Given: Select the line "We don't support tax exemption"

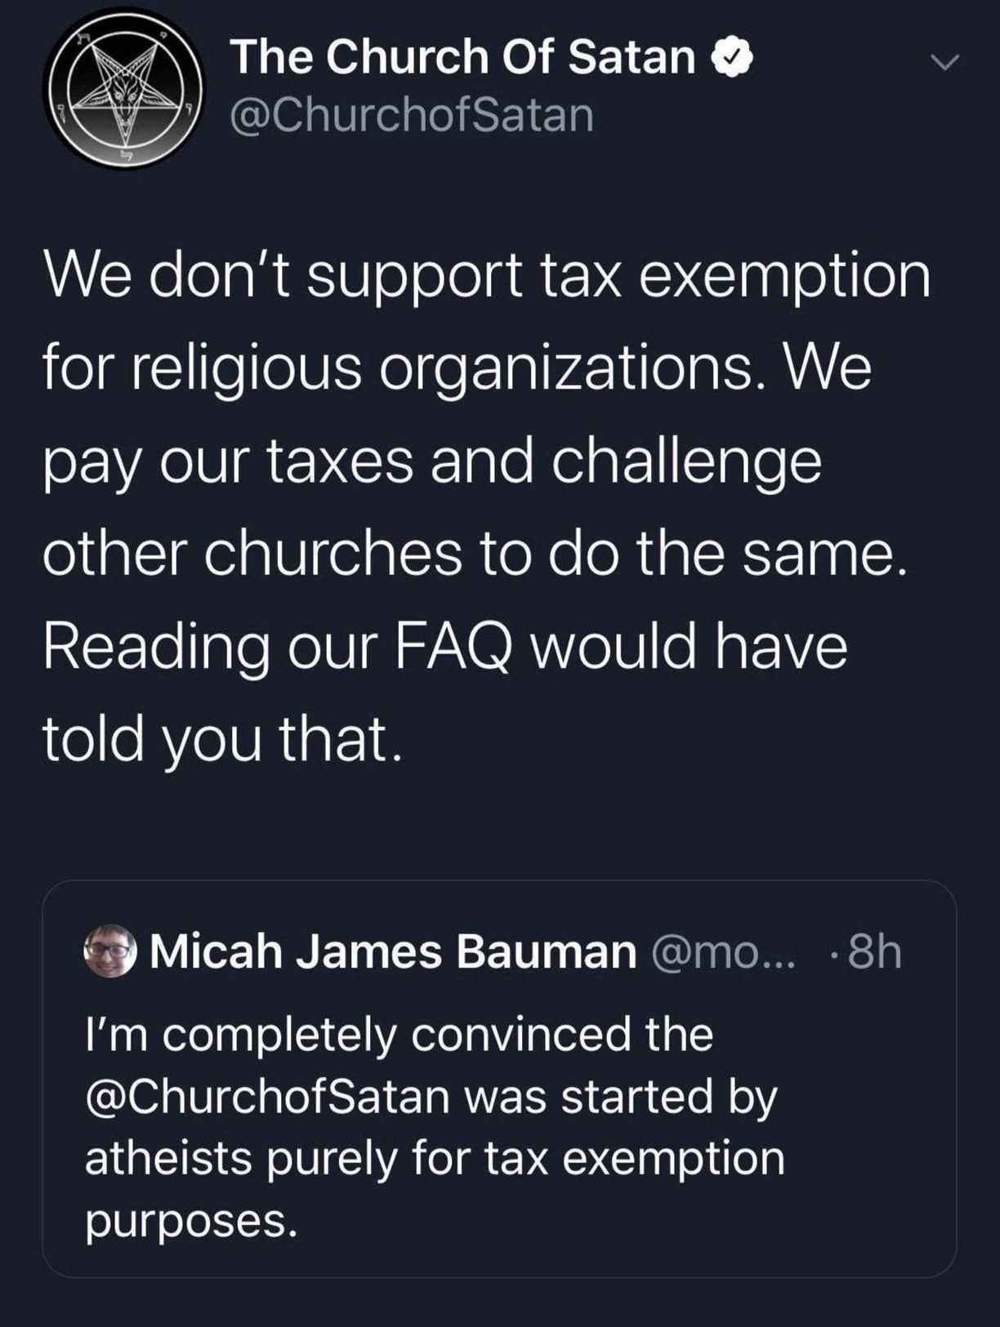Looking at the screenshot, I should point(487,275).
